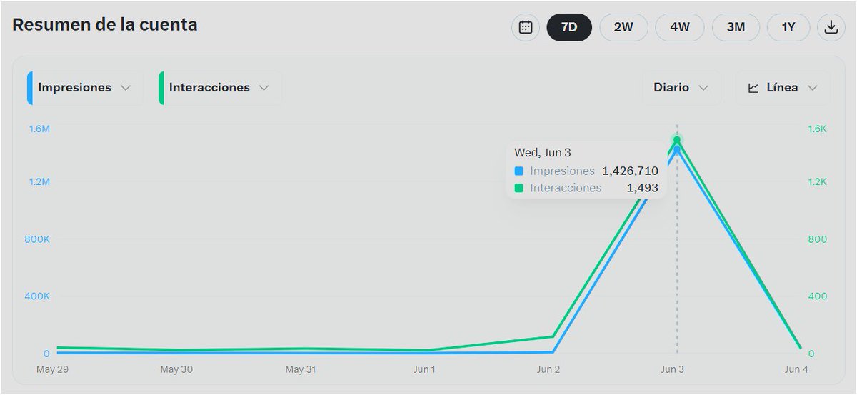
Task: Switch to the 2W time range
Action: (x=623, y=27)
